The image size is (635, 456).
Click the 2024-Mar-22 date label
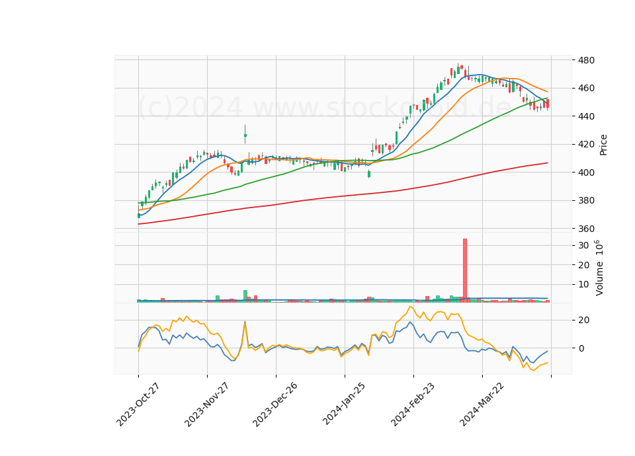[x=482, y=404]
